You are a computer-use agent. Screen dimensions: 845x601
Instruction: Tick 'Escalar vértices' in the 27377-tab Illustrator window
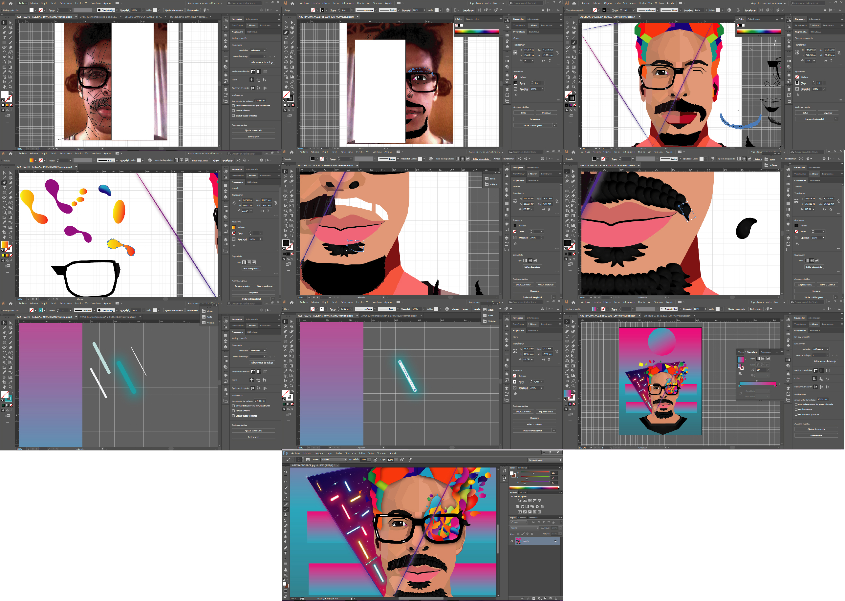pyautogui.click(x=233, y=111)
